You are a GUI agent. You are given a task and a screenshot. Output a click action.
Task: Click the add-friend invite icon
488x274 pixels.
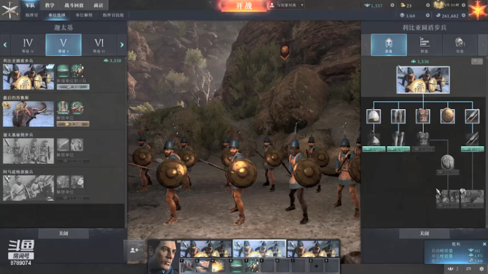point(134,250)
